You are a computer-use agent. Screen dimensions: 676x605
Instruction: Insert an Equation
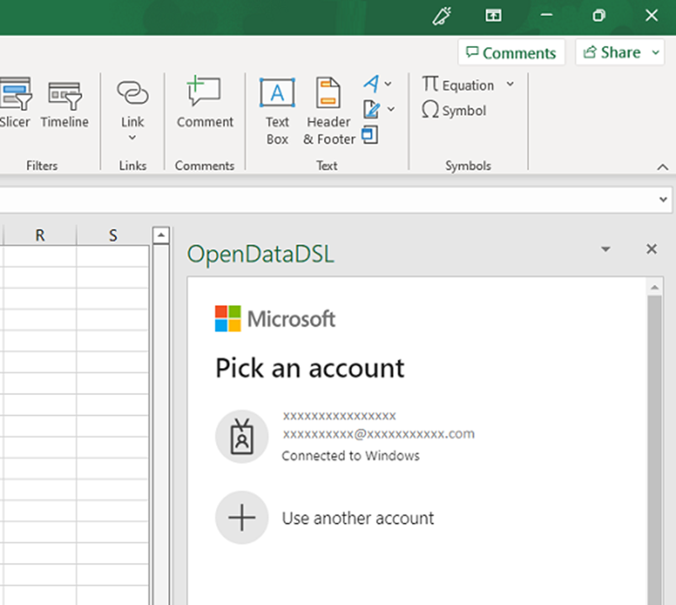pyautogui.click(x=458, y=85)
